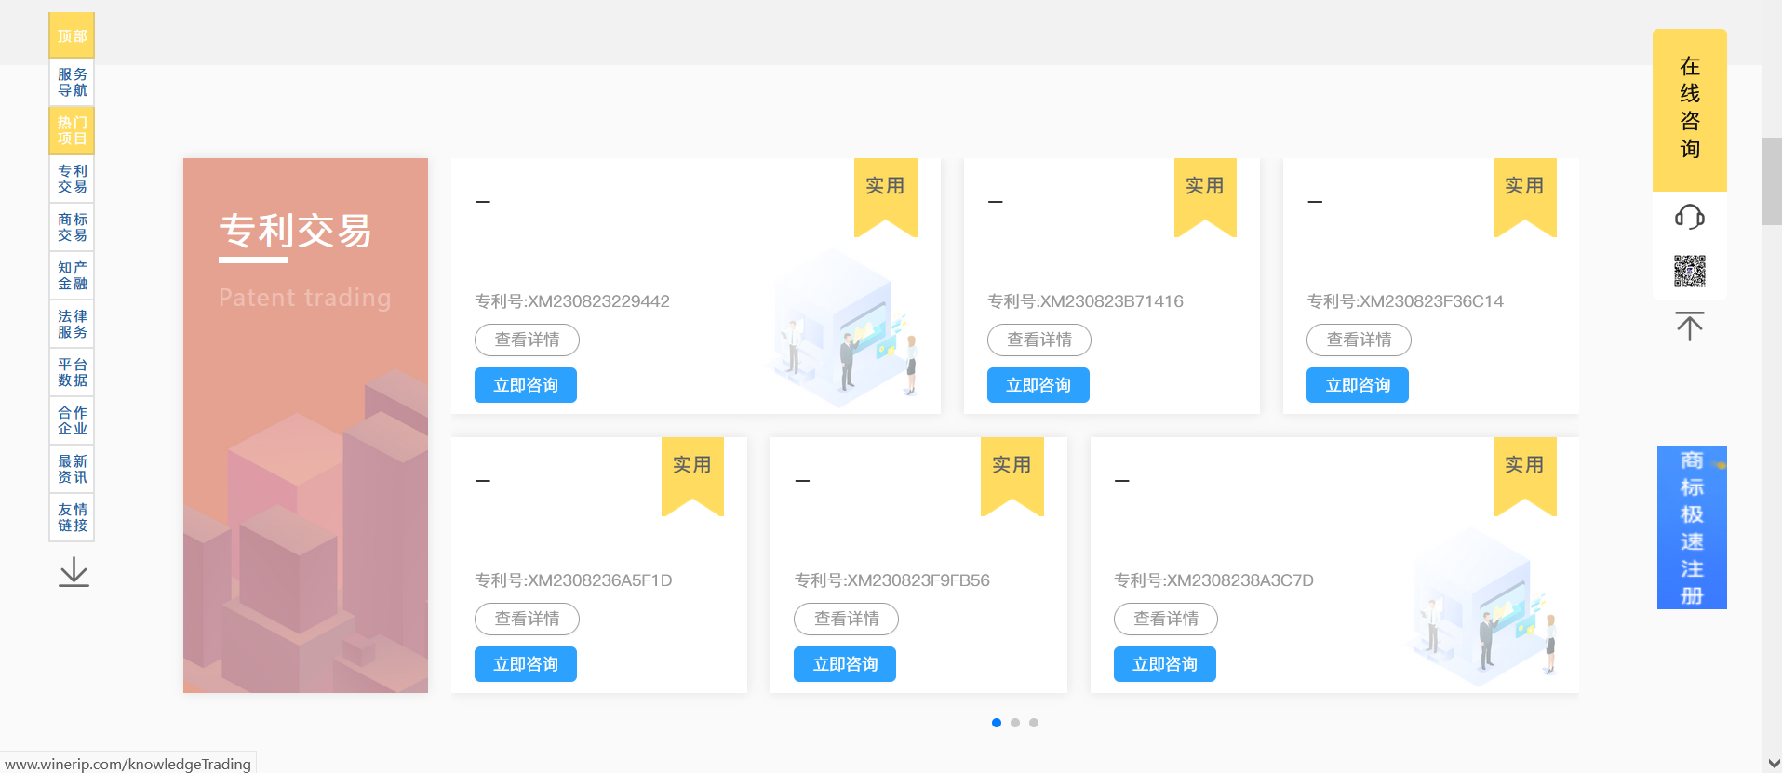Click the scroll-down arrow under left sidebar
Viewport: 1782px width, 773px height.
pos(74,572)
